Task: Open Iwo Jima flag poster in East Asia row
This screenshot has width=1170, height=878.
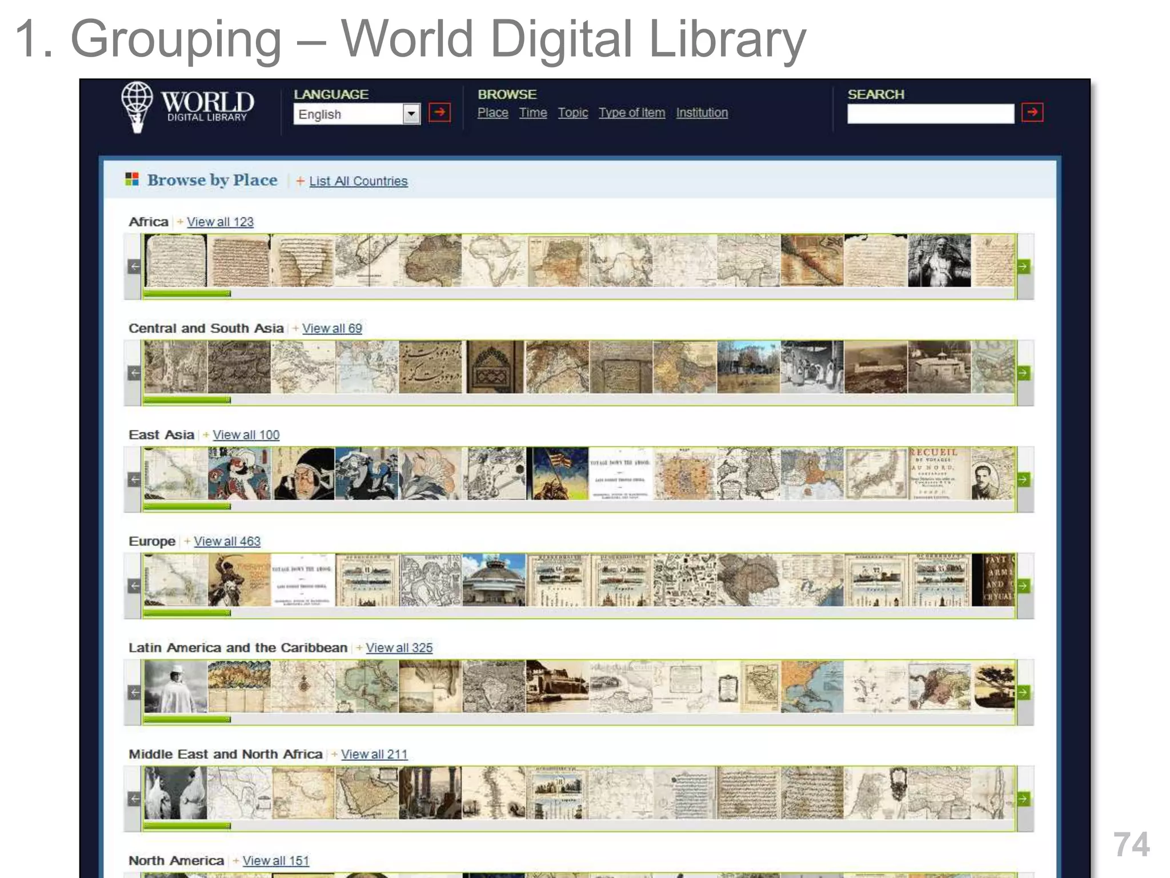Action: [x=557, y=474]
